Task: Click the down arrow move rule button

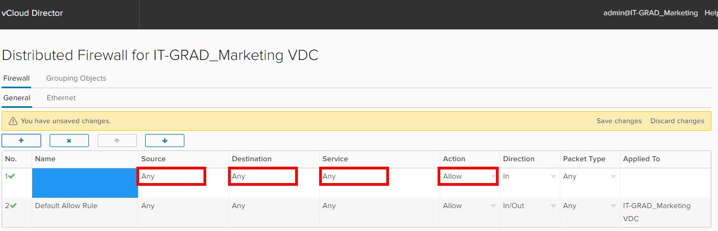Action: tap(164, 141)
